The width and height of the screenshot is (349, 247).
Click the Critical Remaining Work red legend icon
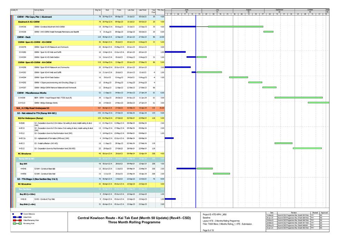[x=17, y=220]
